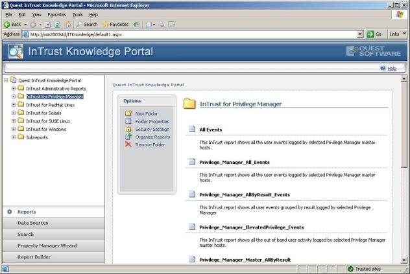Viewport: 410px width, 274px height.
Task: Click the Organize Reports link
Action: (x=152, y=137)
